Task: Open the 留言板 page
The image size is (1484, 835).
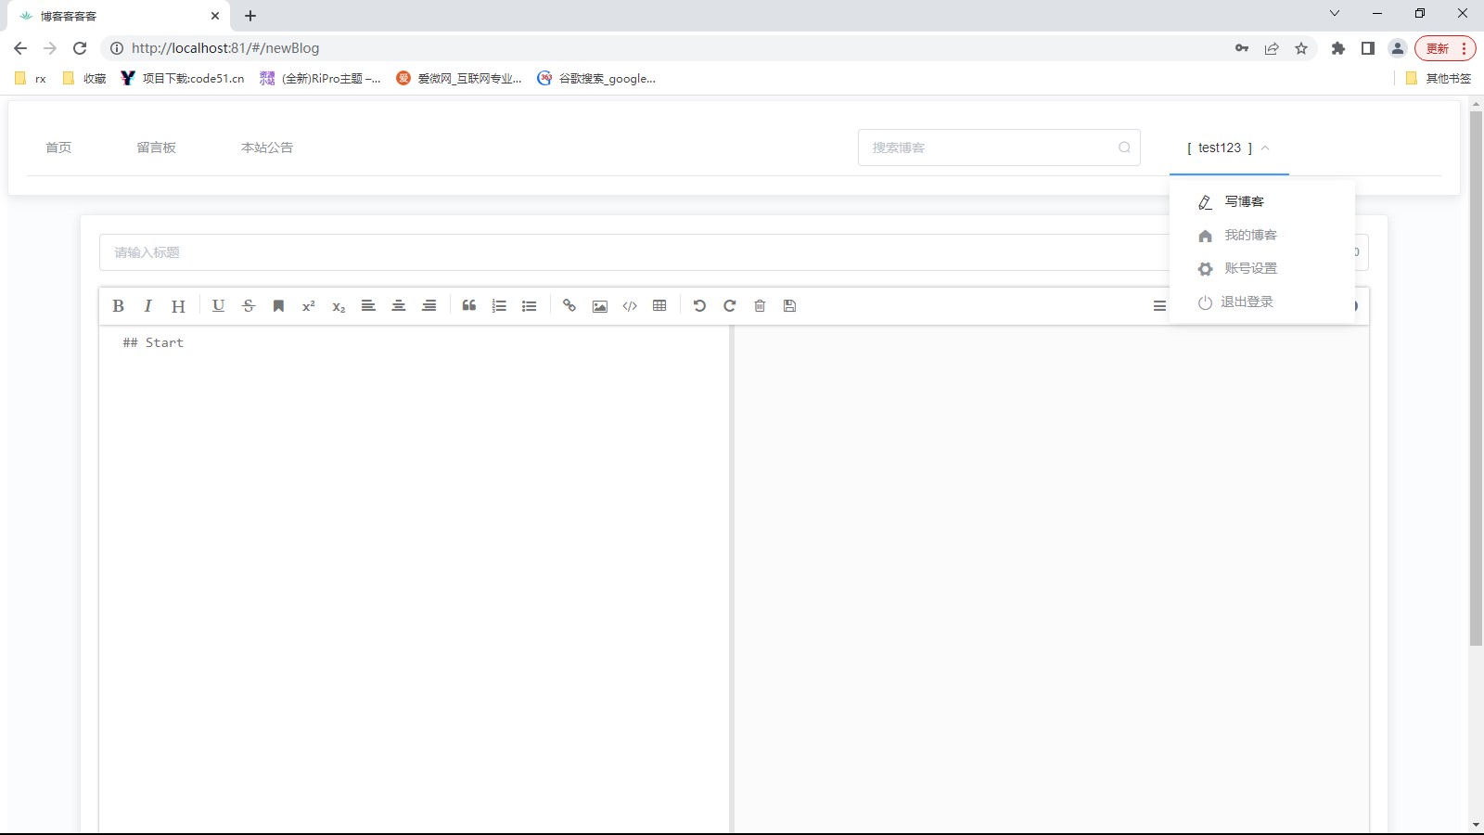Action: point(156,148)
